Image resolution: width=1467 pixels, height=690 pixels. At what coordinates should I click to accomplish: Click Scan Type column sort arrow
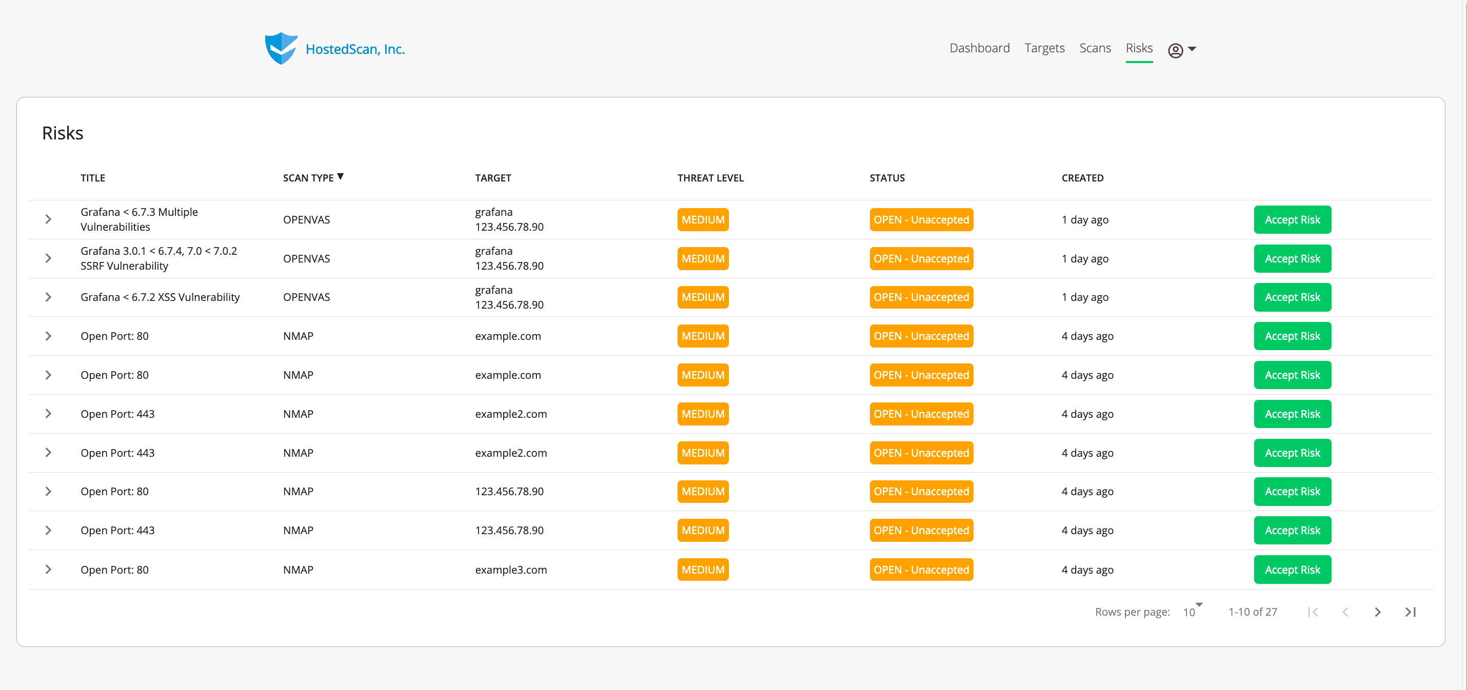tap(341, 176)
